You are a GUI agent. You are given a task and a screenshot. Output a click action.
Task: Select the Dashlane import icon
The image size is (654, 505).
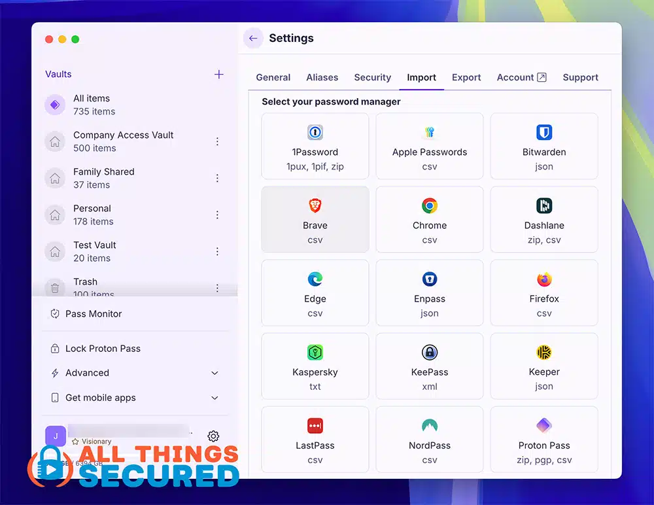[544, 206]
